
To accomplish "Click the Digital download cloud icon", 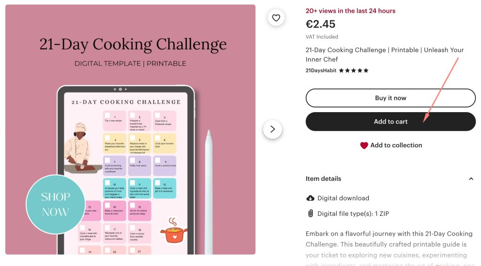I will click(x=310, y=198).
